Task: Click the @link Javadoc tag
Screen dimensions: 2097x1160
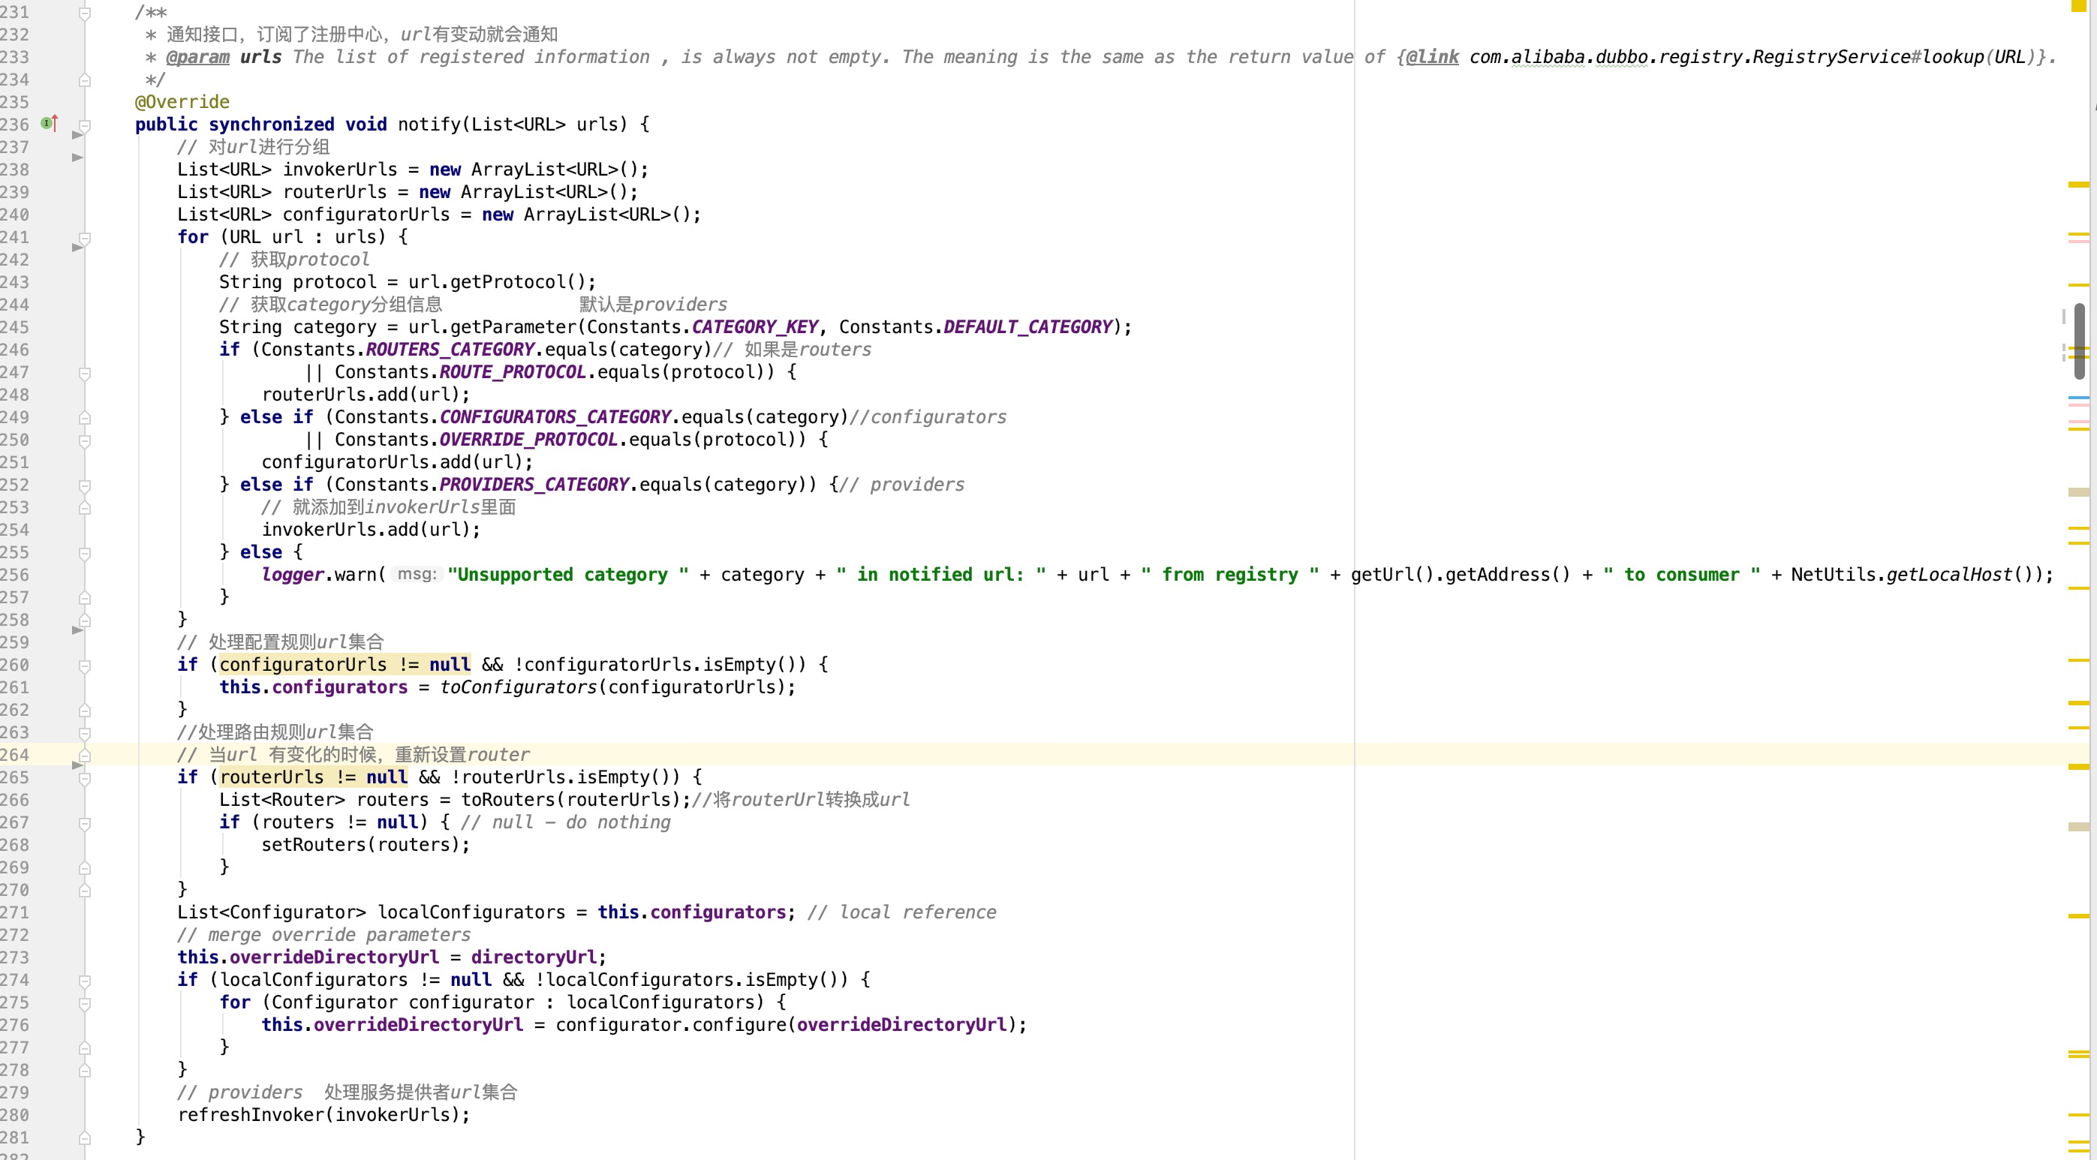Action: pyautogui.click(x=1432, y=57)
